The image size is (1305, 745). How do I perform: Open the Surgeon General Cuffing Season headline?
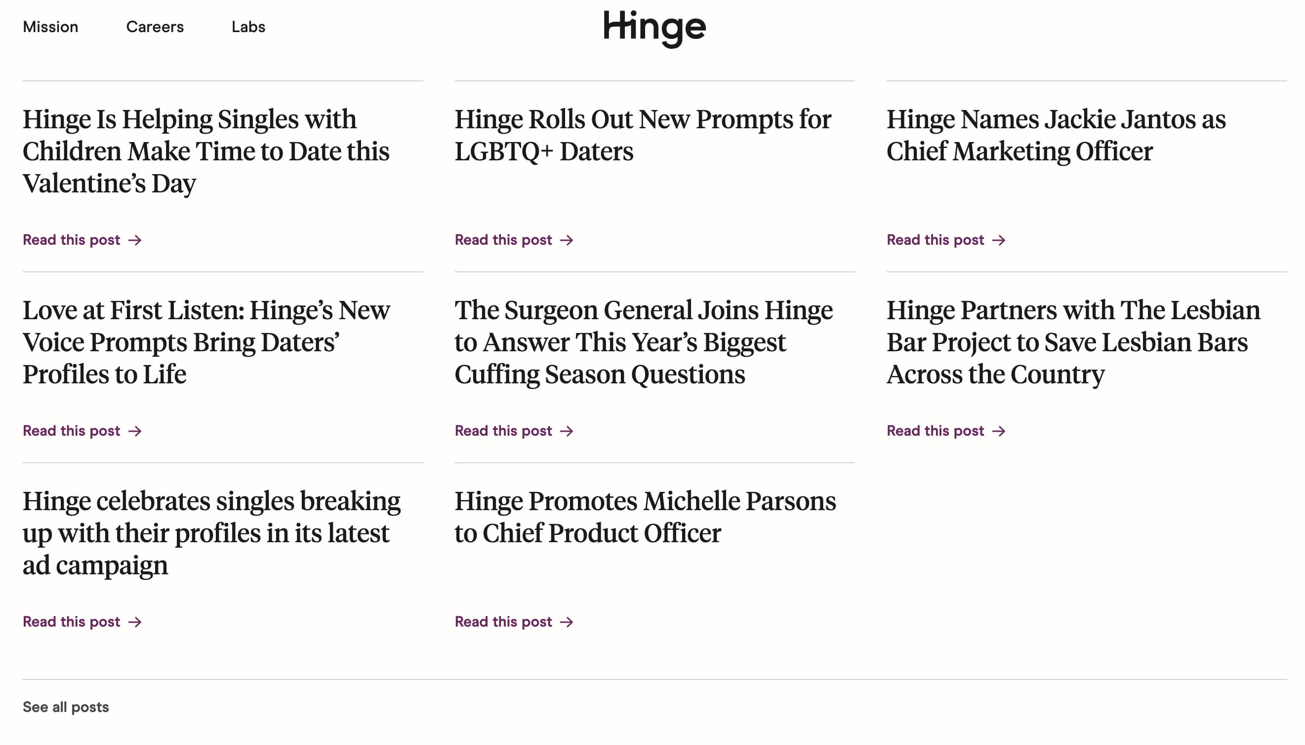[643, 342]
